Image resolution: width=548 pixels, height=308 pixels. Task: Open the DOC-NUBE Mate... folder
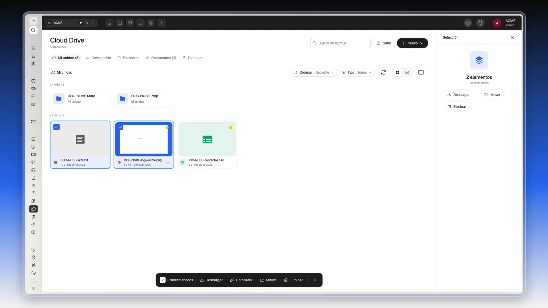(80, 99)
